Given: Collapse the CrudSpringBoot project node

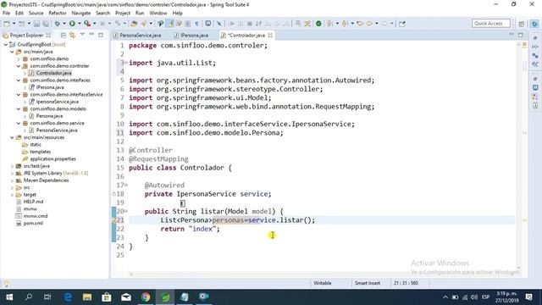Looking at the screenshot, I should point(6,44).
